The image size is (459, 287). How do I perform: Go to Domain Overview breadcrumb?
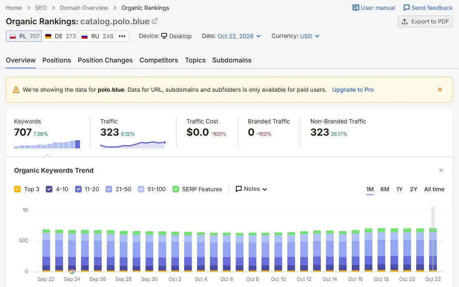(x=84, y=8)
